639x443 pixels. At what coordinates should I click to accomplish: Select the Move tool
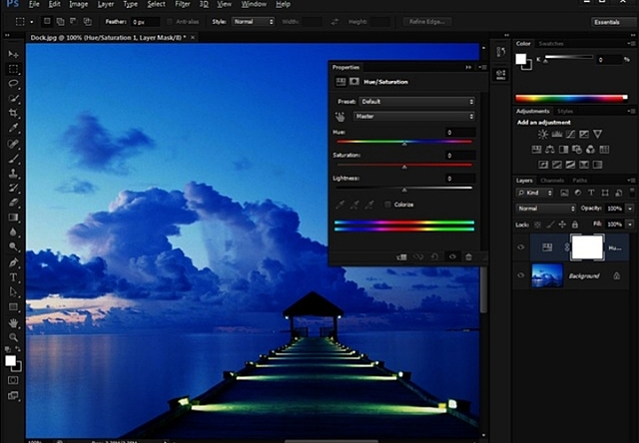pos(13,54)
